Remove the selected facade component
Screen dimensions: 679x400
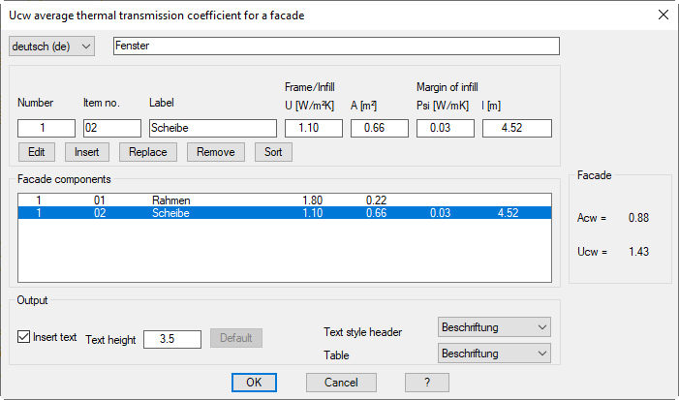[215, 152]
